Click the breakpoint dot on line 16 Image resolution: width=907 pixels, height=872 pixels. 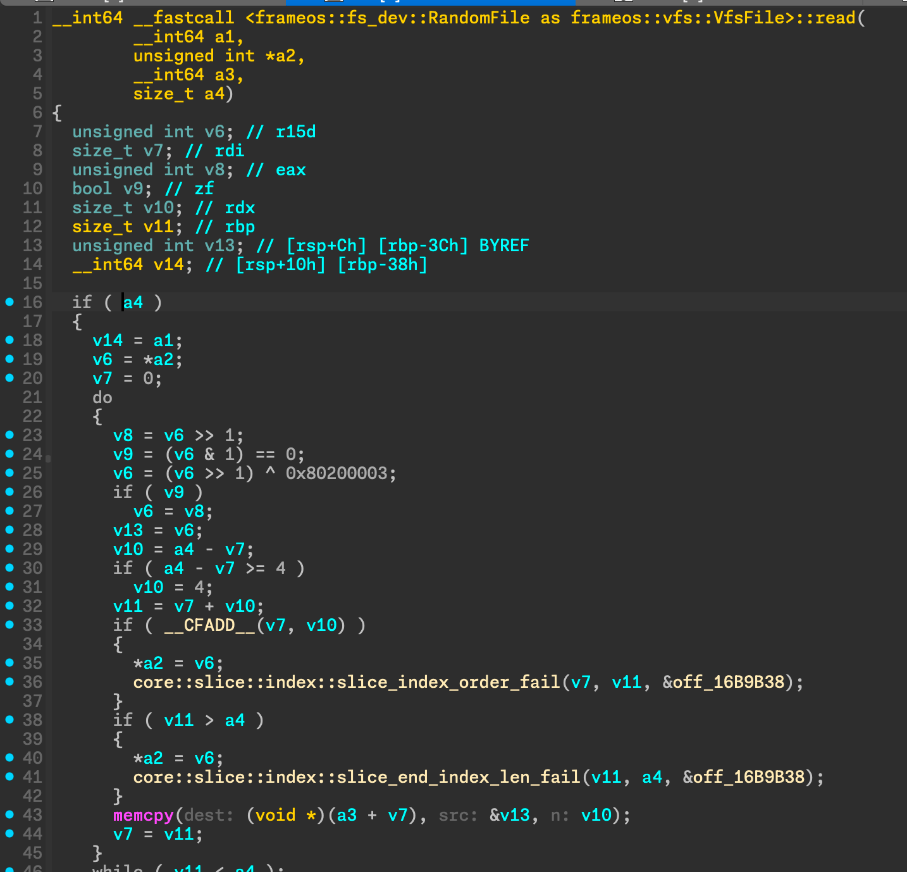coord(9,302)
